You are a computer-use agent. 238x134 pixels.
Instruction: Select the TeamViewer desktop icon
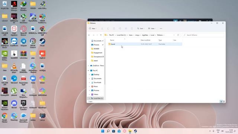click(14, 42)
